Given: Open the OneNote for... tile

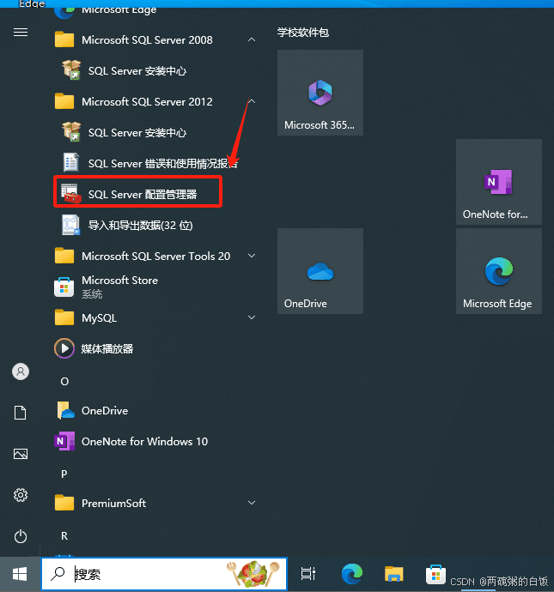Looking at the screenshot, I should click(x=499, y=182).
